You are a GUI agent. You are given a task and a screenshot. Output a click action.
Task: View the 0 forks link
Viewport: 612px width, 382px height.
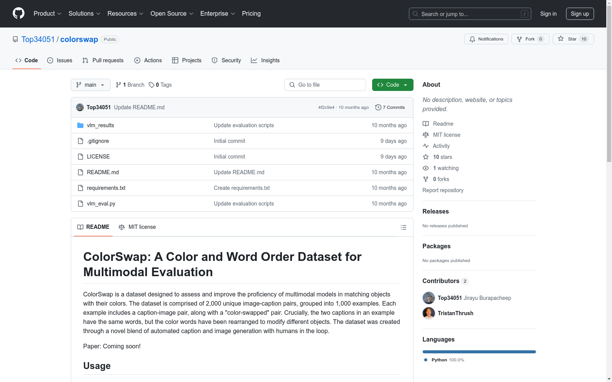click(436, 179)
